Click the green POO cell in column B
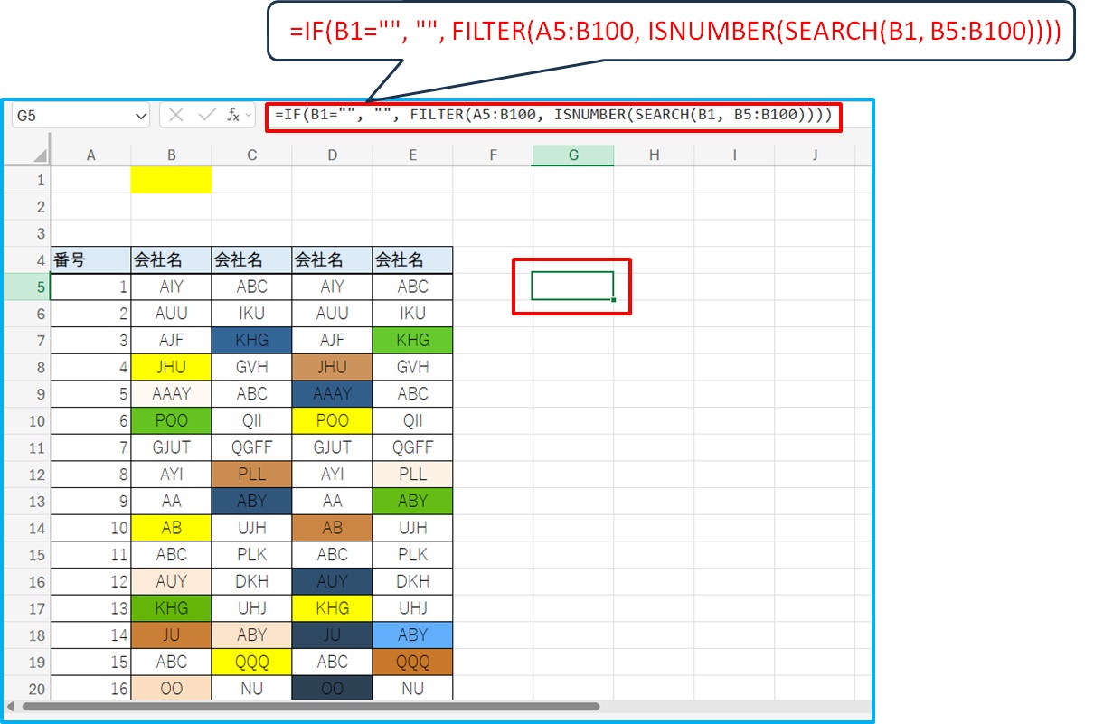This screenshot has height=724, width=1094. click(171, 420)
